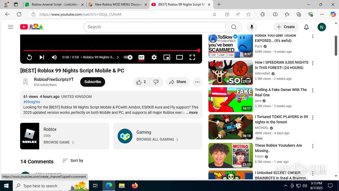339x191 pixels.
Task: Search with your voice microphone
Action: tap(252, 27)
